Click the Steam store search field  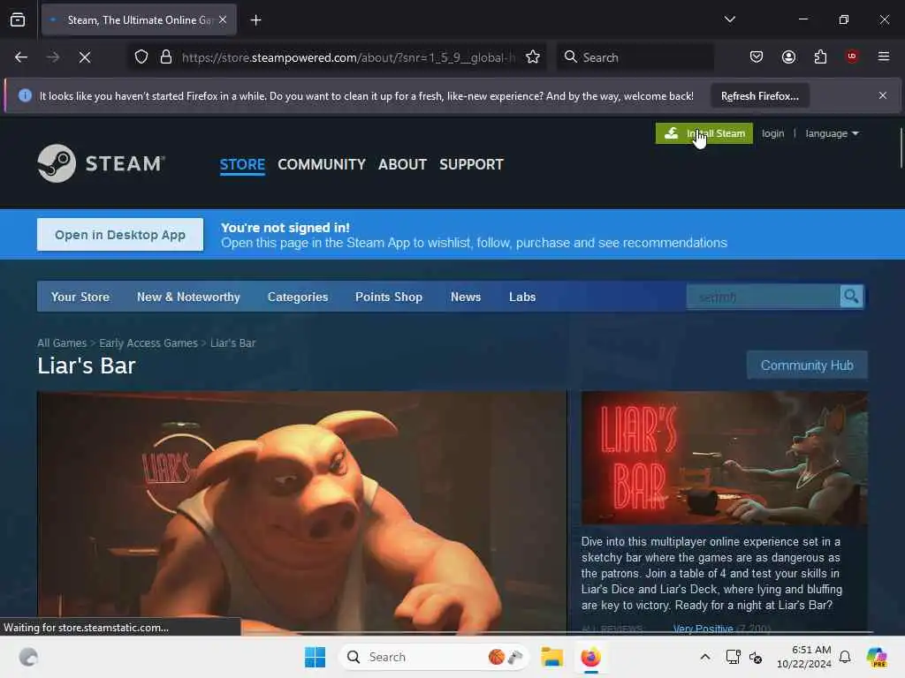click(763, 297)
